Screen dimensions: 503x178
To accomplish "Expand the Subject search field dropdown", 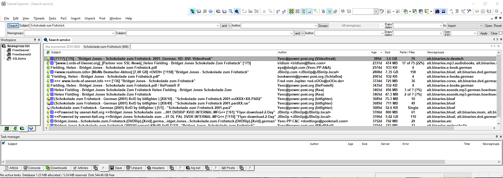I will click(218, 26).
